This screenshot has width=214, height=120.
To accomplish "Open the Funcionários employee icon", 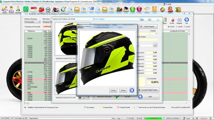I will click(18, 10).
